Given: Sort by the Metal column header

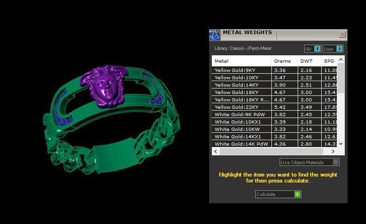Looking at the screenshot, I should (x=241, y=61).
